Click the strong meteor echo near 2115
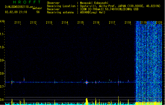The width and height of the screenshot is (165, 105). (87, 82)
